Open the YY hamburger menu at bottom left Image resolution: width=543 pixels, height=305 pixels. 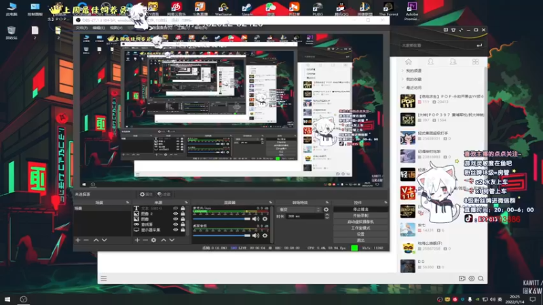pyautogui.click(x=104, y=279)
